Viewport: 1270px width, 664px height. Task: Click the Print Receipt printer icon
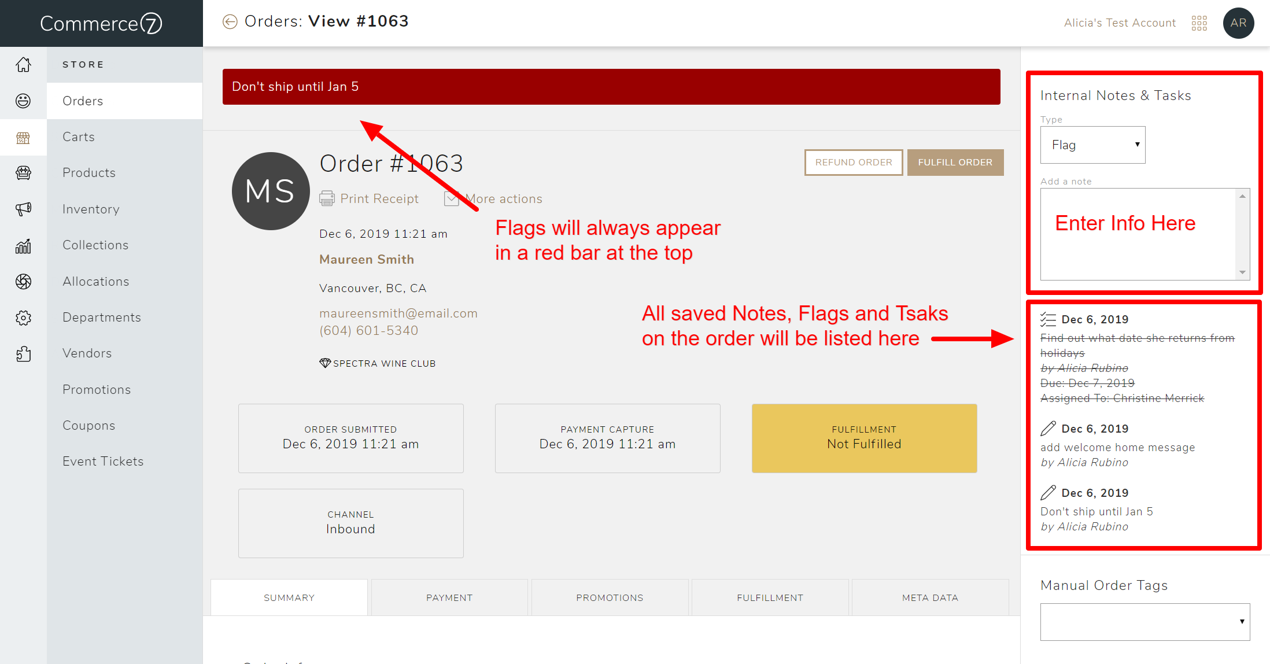[x=328, y=198]
